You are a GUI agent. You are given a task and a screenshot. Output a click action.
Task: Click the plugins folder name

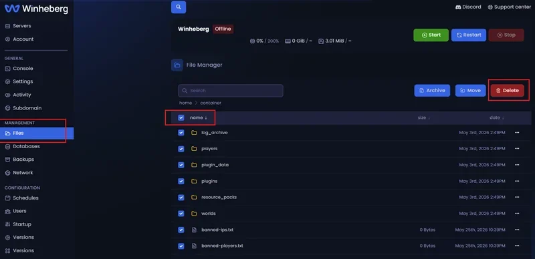209,182
